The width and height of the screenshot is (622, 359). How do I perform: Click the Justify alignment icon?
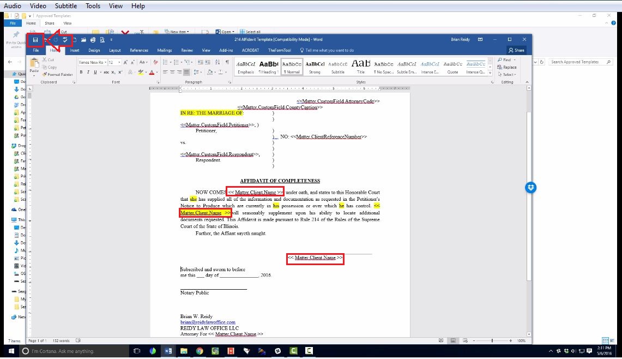coord(186,72)
